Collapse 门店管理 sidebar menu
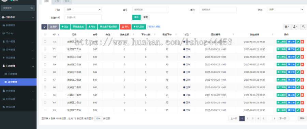The image size is (307, 129). 18,66
